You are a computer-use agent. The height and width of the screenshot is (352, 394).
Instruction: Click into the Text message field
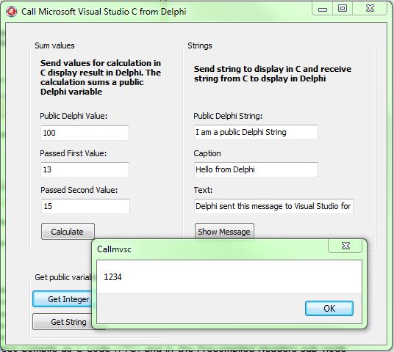(x=273, y=206)
